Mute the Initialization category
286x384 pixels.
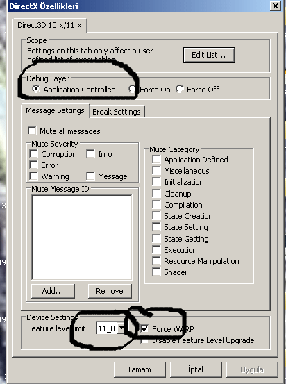pos(156,182)
